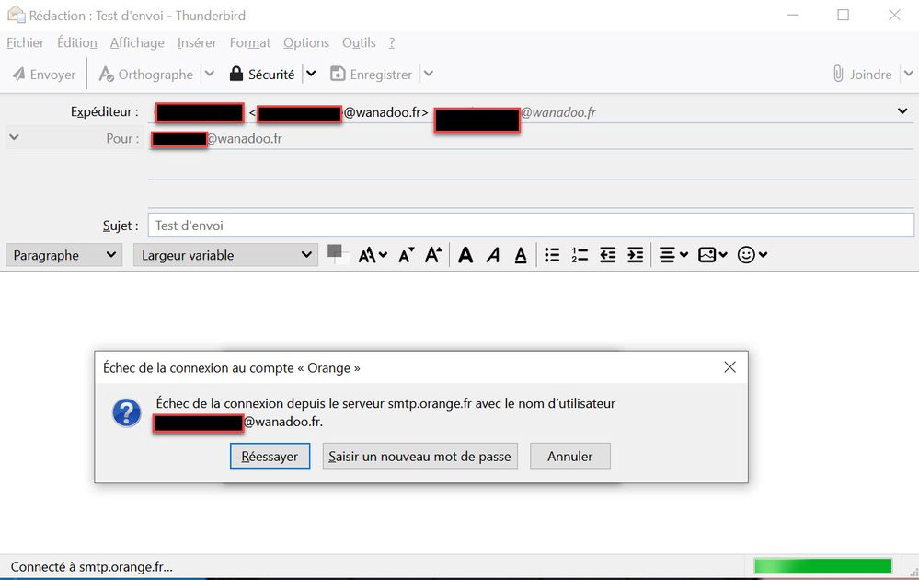The image size is (919, 580).
Task: Open the Paragraphe style dropdown
Action: pos(63,255)
